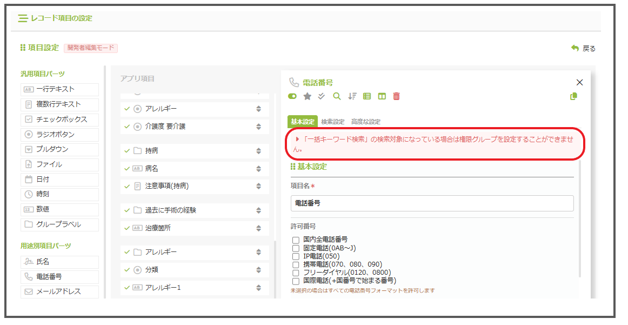This screenshot has width=628, height=325.
Task: Click the star icon in phone panel
Action: [308, 96]
